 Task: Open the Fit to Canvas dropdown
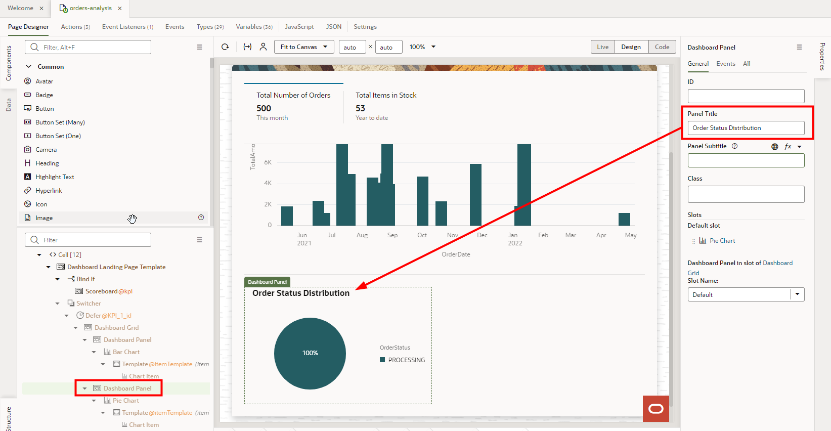[x=304, y=47]
